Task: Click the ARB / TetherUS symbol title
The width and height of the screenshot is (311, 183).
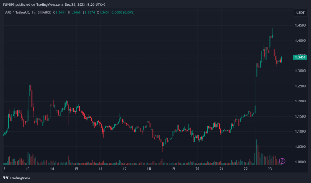Action: point(16,12)
